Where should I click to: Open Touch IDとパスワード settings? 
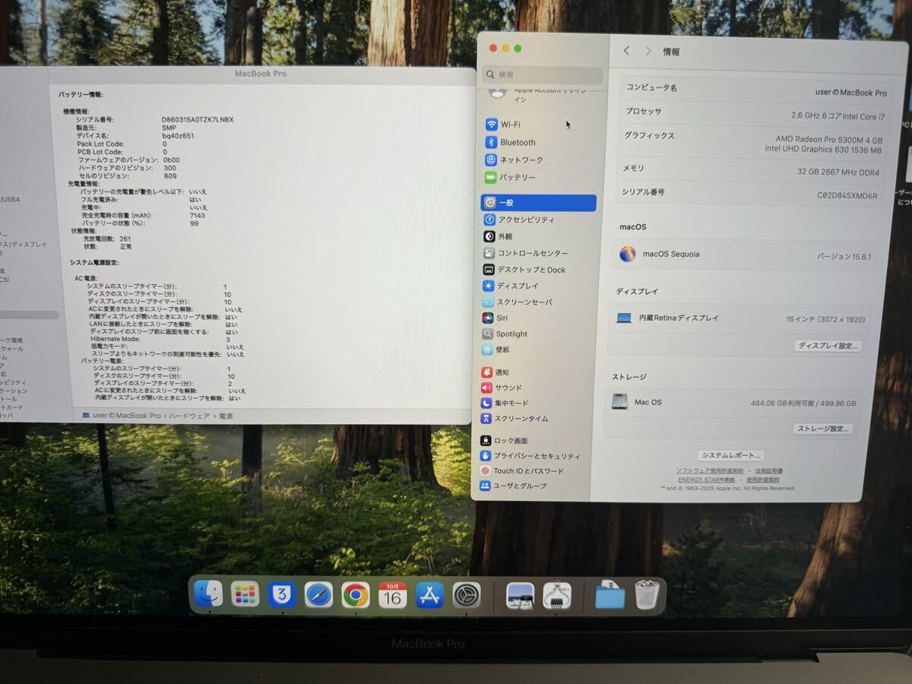pos(522,471)
